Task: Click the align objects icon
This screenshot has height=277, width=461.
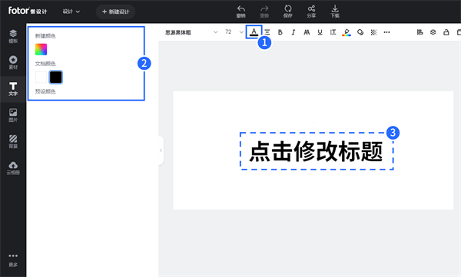Action: pos(420,32)
